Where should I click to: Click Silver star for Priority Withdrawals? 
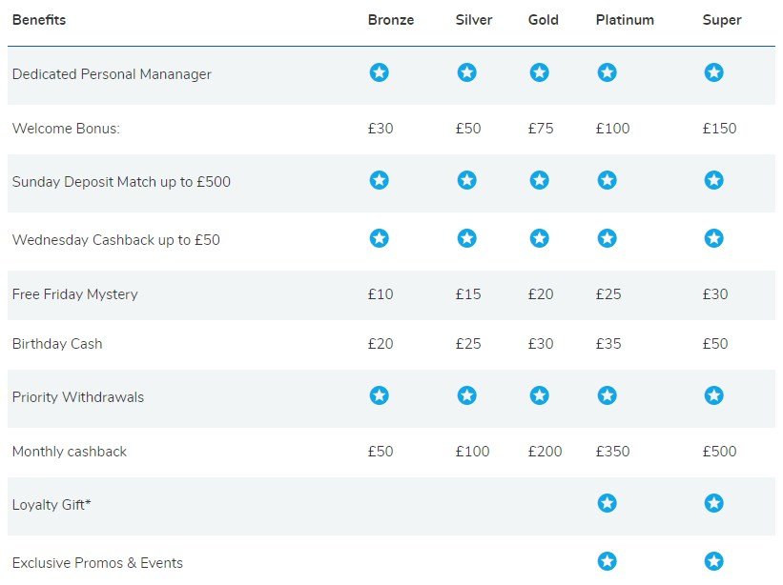[466, 396]
